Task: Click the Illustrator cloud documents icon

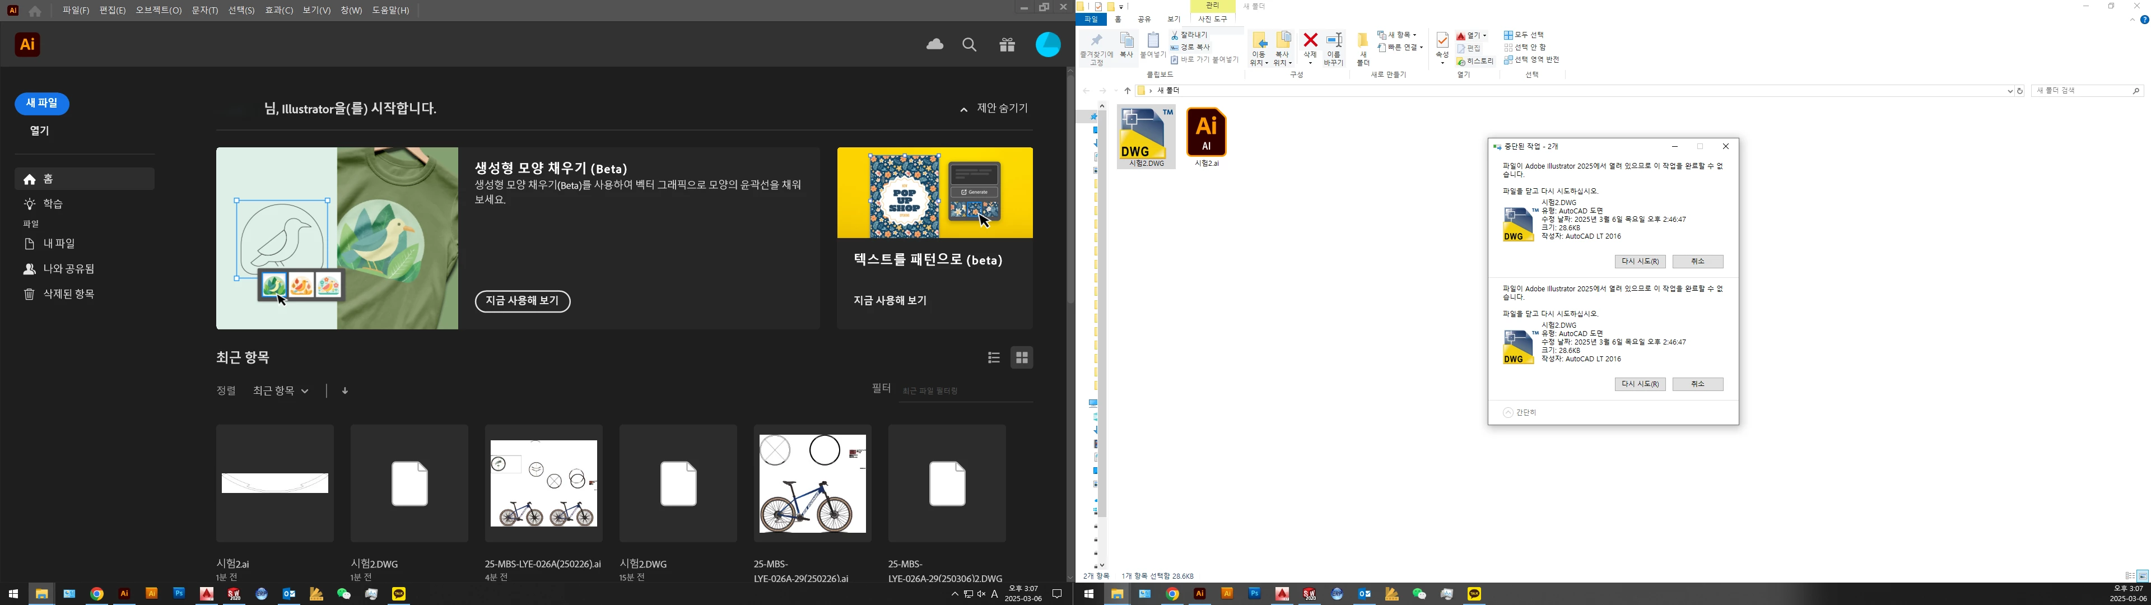Action: click(934, 44)
